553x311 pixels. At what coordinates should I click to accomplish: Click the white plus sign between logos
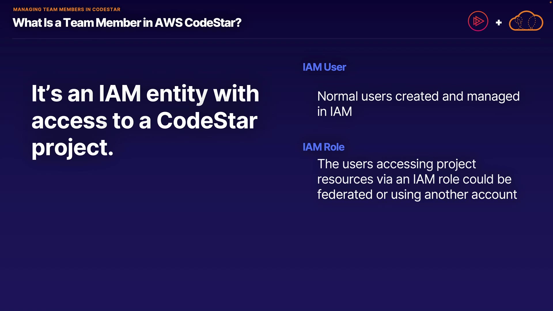coord(499,22)
